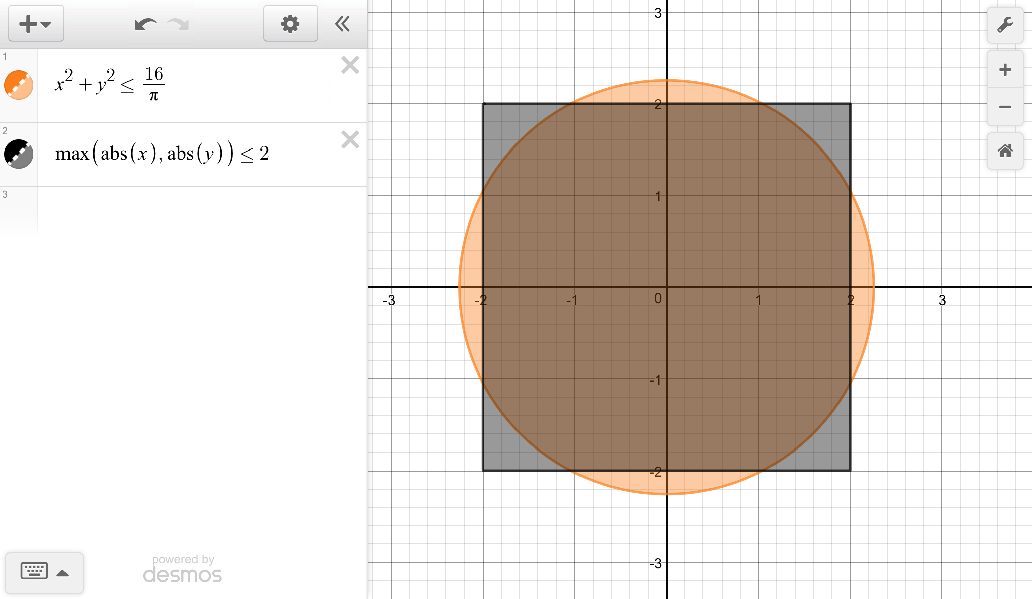The image size is (1032, 599).
Task: Collapse the expression list panel
Action: (343, 24)
